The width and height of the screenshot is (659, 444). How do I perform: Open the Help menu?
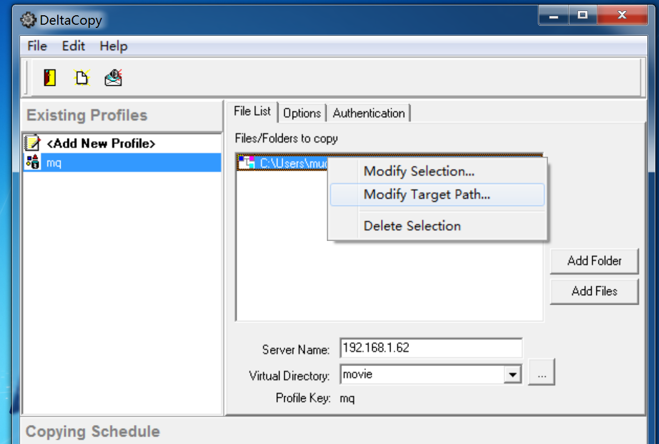tap(114, 46)
